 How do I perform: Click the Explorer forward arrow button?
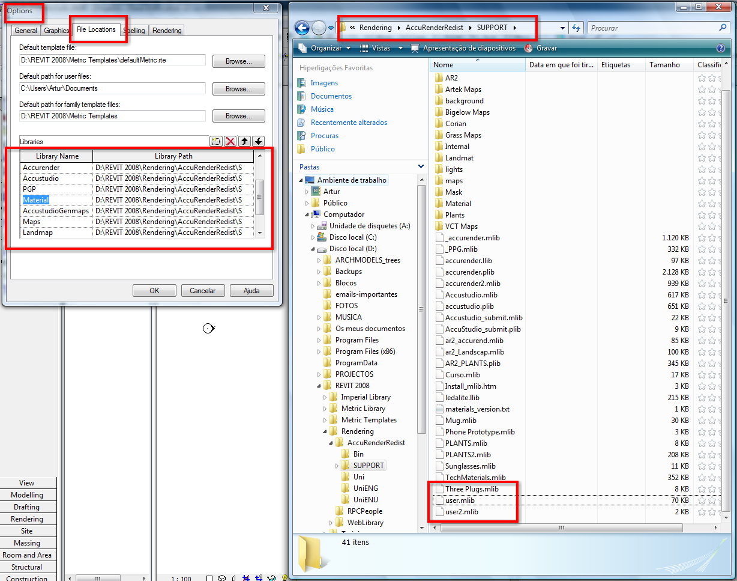click(x=319, y=28)
